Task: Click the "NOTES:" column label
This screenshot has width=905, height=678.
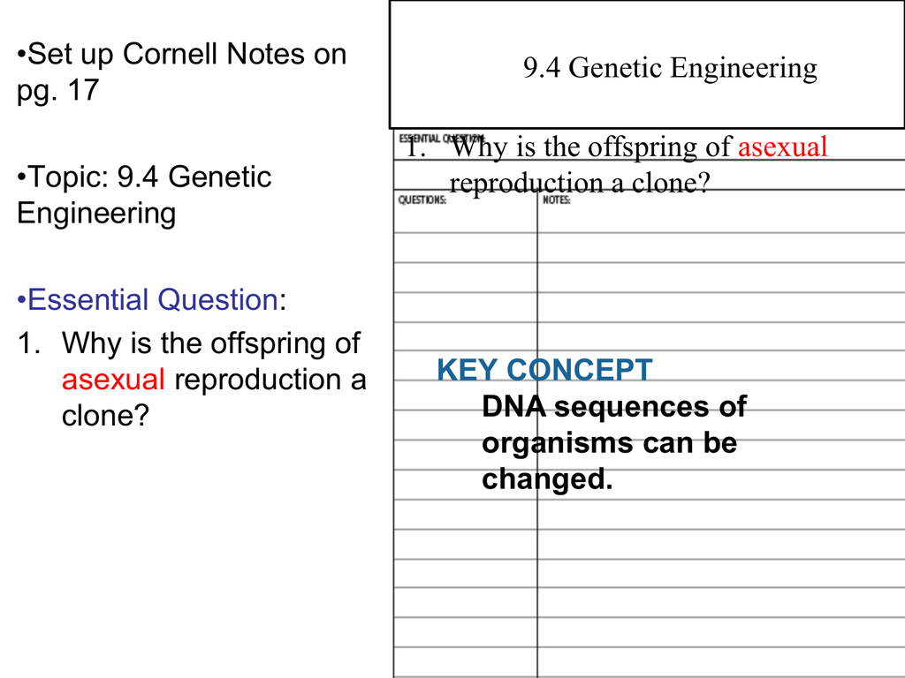Action: [x=557, y=200]
